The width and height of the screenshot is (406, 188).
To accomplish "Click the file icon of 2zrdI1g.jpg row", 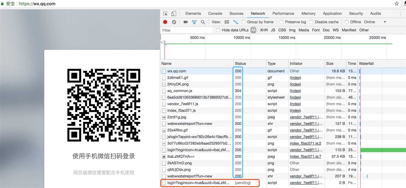I will click(164, 117).
